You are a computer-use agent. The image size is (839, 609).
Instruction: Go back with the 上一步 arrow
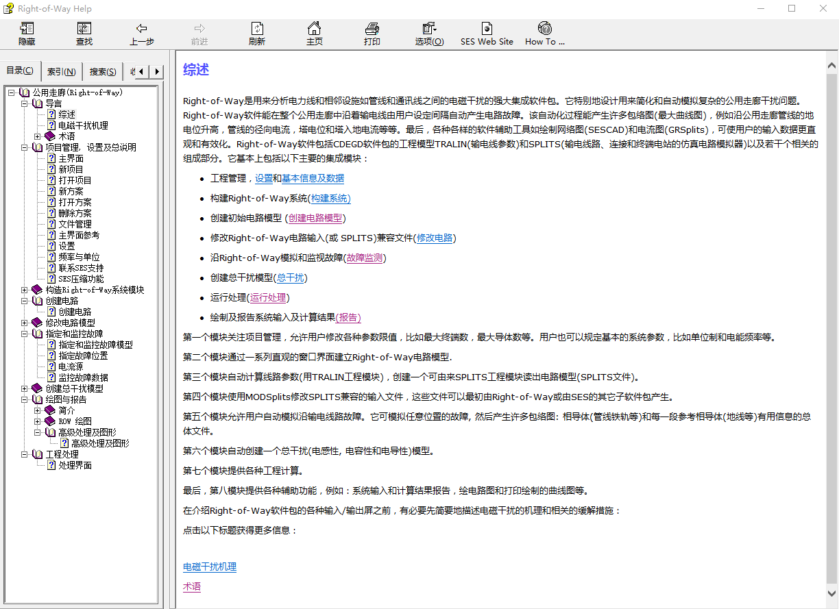click(x=142, y=34)
